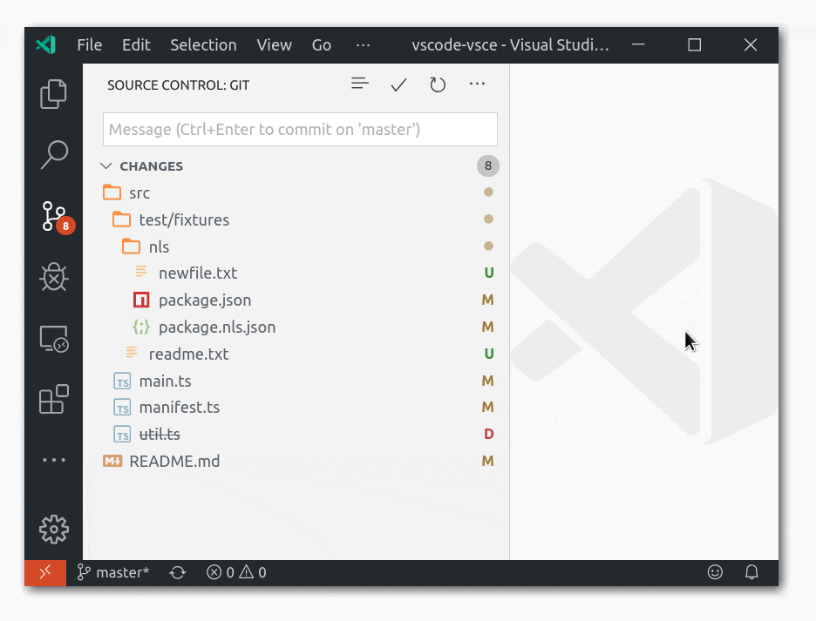Open the Extensions view
The width and height of the screenshot is (816, 621).
pos(53,399)
